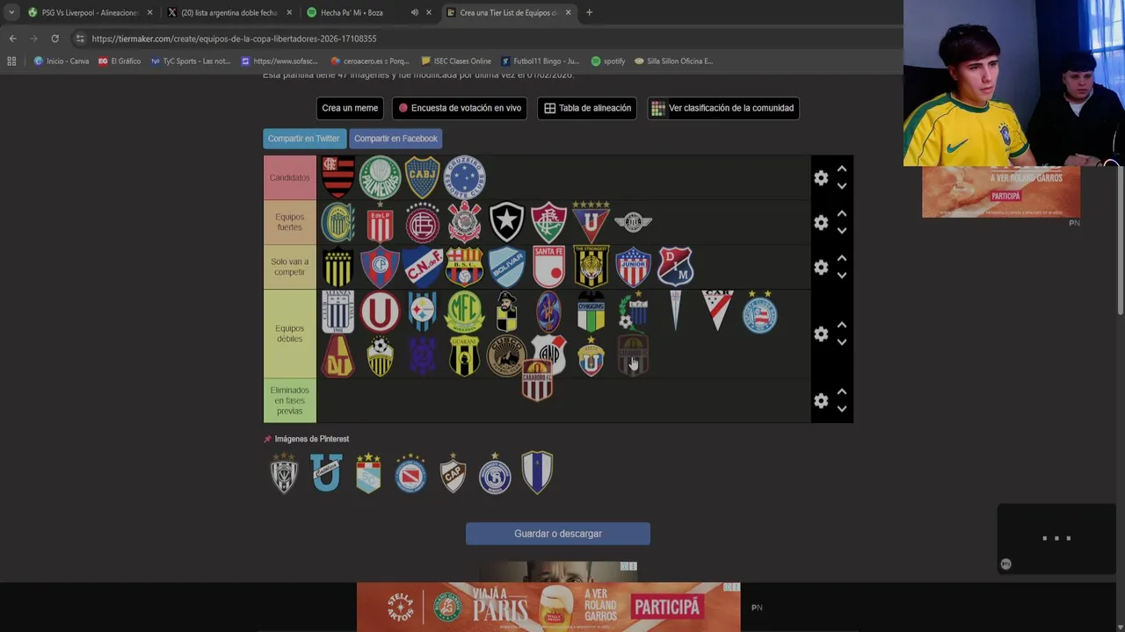This screenshot has height=632, width=1125.
Task: Click the Equipos débiles tier label
Action: tap(290, 334)
